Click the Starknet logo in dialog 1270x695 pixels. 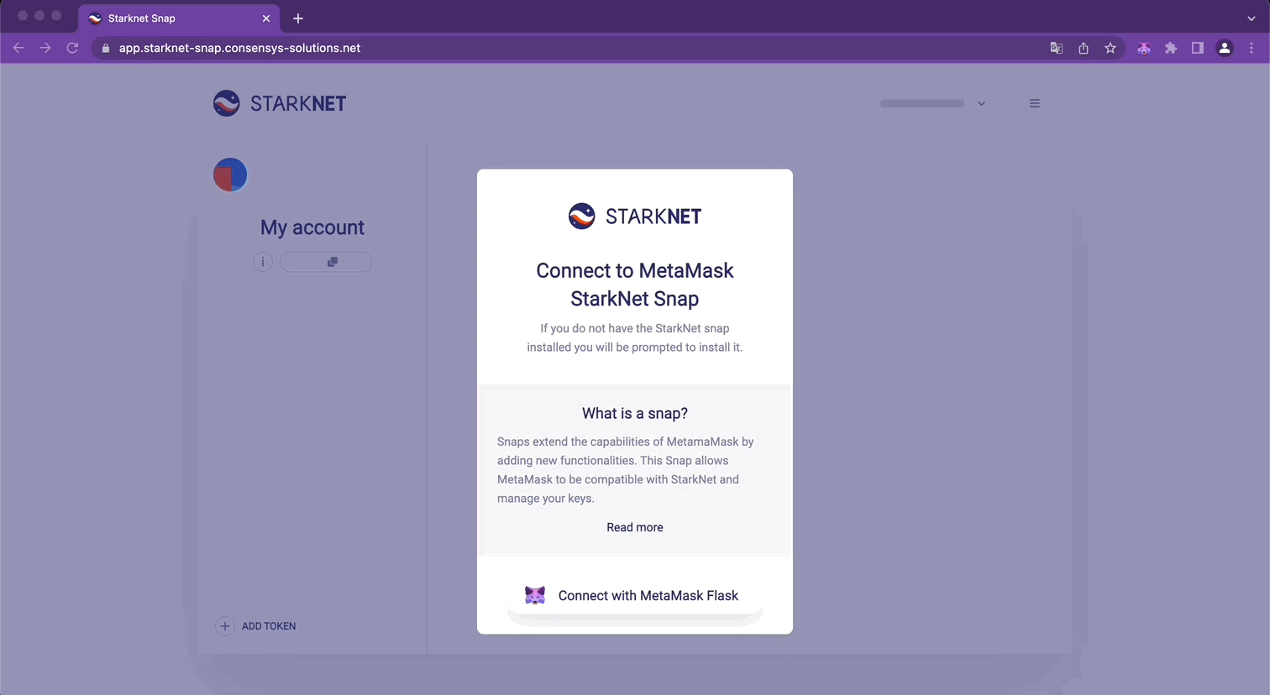pos(635,216)
